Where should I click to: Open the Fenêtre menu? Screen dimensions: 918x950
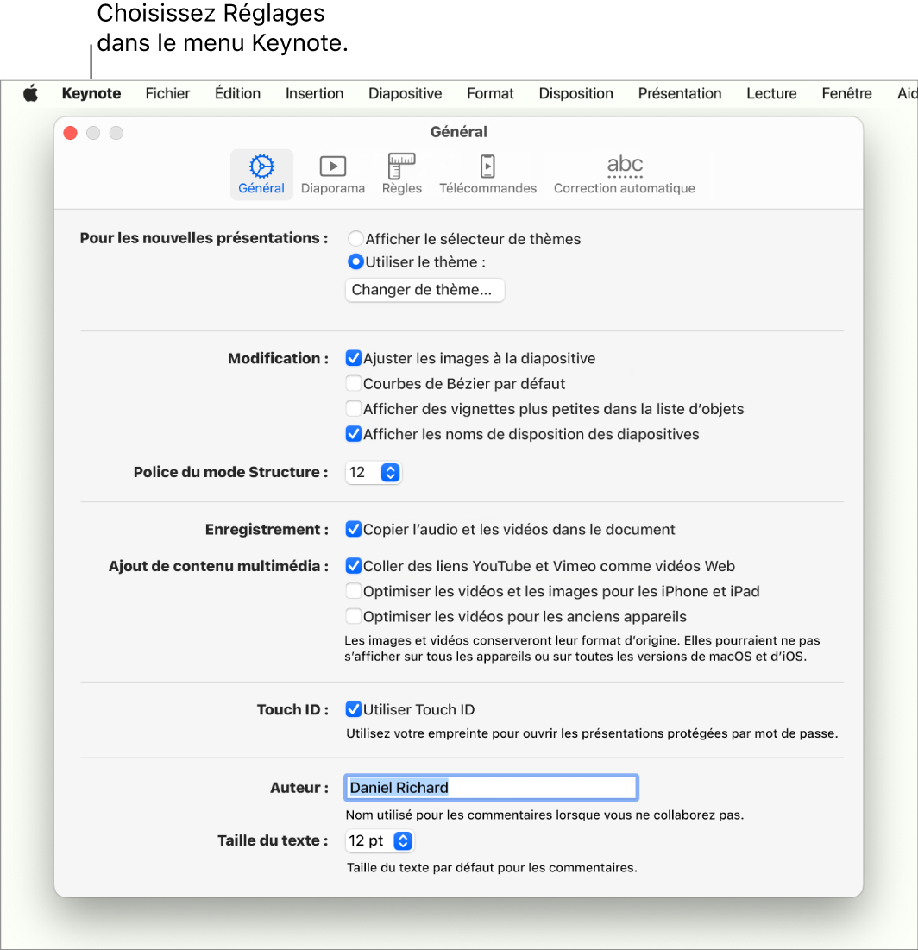pos(846,93)
